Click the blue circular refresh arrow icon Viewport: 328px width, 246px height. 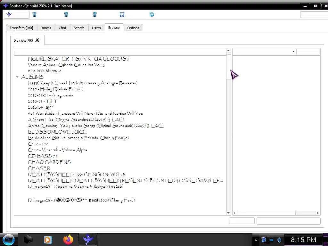point(152,14)
